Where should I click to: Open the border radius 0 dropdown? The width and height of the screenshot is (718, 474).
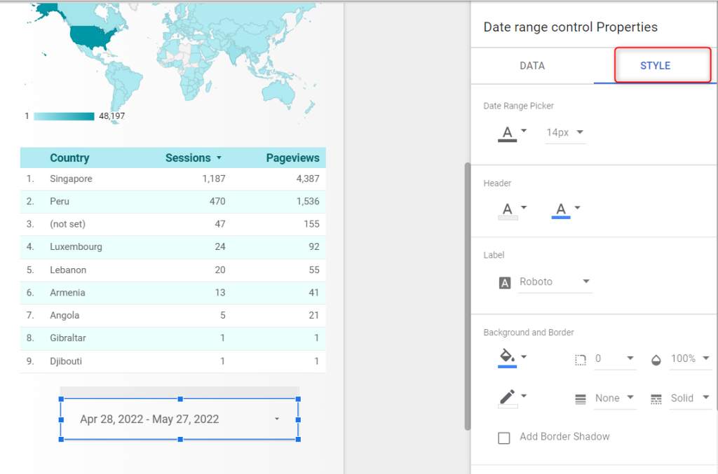[614, 359]
